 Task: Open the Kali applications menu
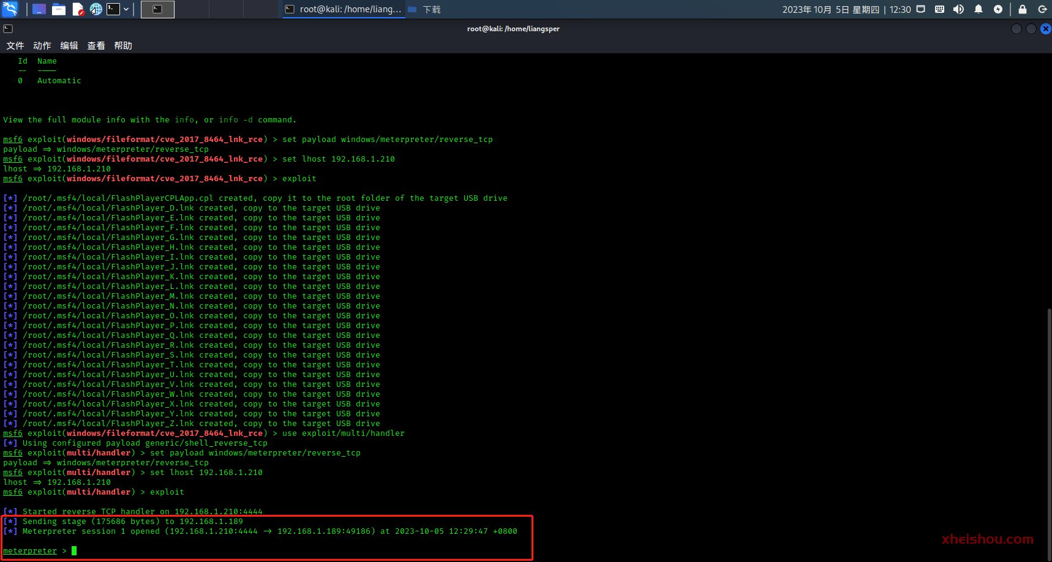pyautogui.click(x=10, y=9)
